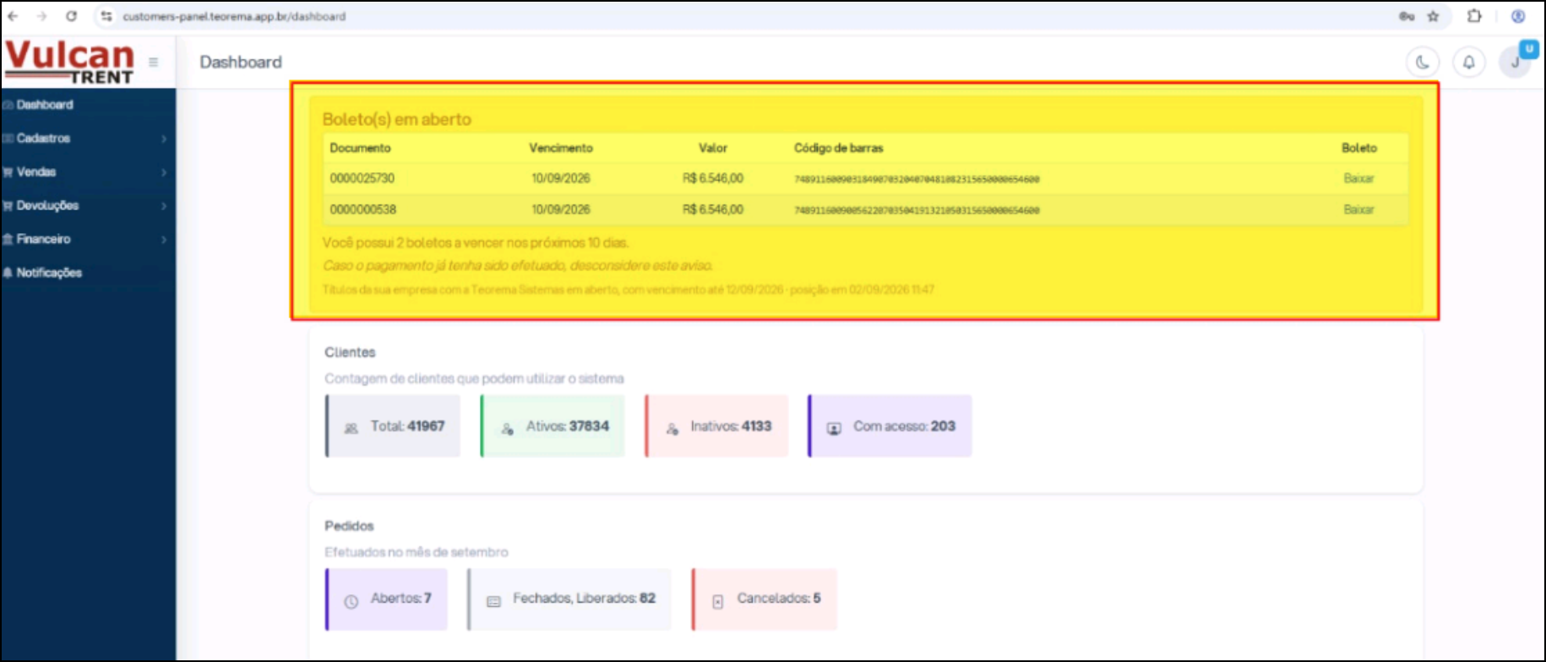The height and width of the screenshot is (662, 1546).
Task: Expand the Cadastros chevron arrow
Action: [x=164, y=138]
